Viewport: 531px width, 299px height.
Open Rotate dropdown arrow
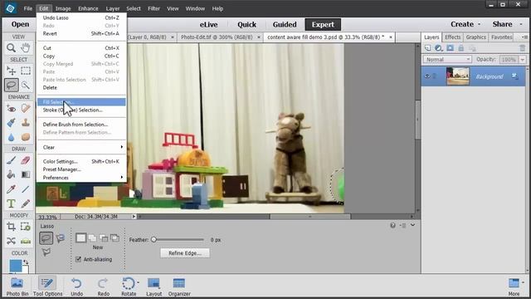(138, 282)
